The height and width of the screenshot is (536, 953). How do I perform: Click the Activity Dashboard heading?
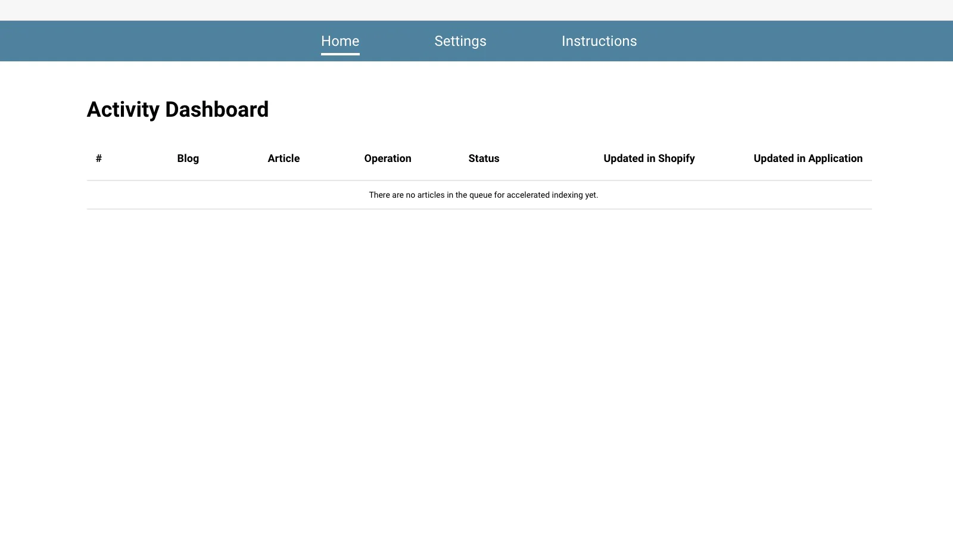pyautogui.click(x=177, y=110)
